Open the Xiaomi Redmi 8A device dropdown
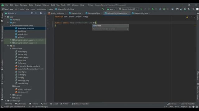Screen dimensions: 199x111 (x=128, y=9)
